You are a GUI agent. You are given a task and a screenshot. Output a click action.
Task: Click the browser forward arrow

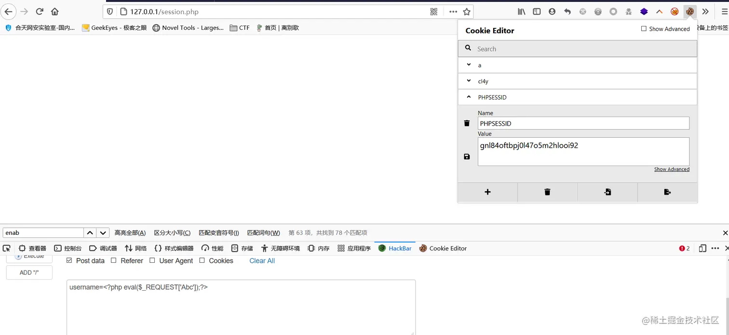(24, 12)
